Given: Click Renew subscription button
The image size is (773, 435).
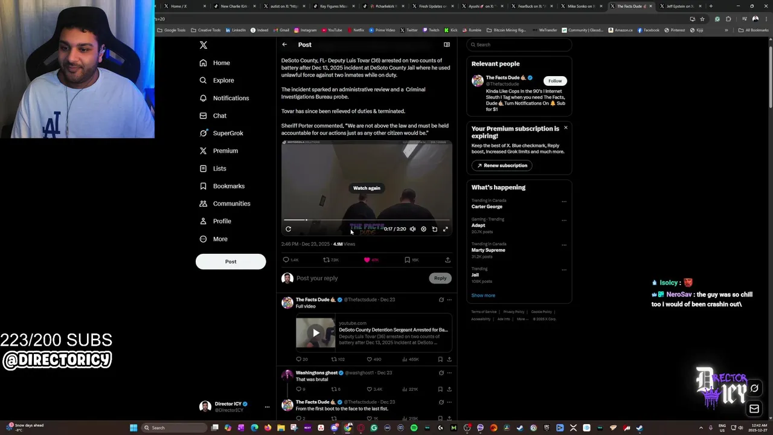Looking at the screenshot, I should pos(502,166).
